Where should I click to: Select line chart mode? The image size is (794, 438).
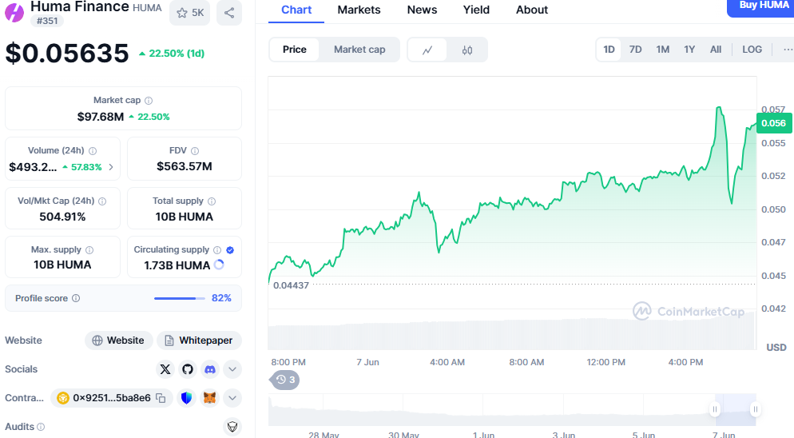click(427, 50)
